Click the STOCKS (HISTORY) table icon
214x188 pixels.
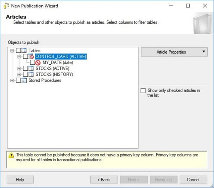click(x=31, y=74)
